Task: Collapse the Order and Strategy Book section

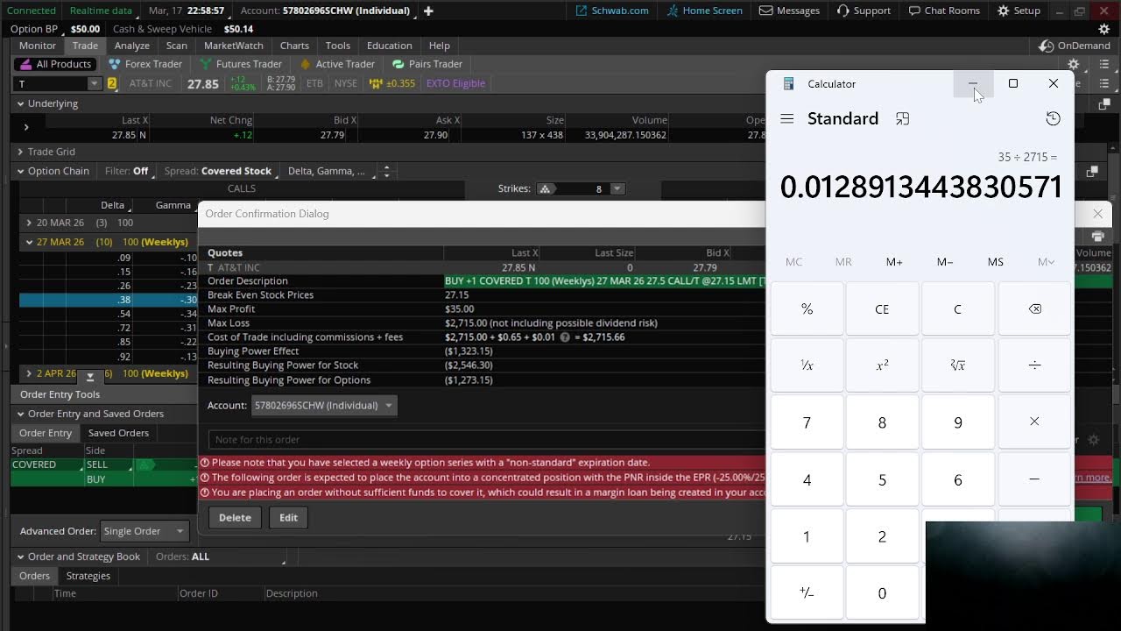Action: coord(20,557)
